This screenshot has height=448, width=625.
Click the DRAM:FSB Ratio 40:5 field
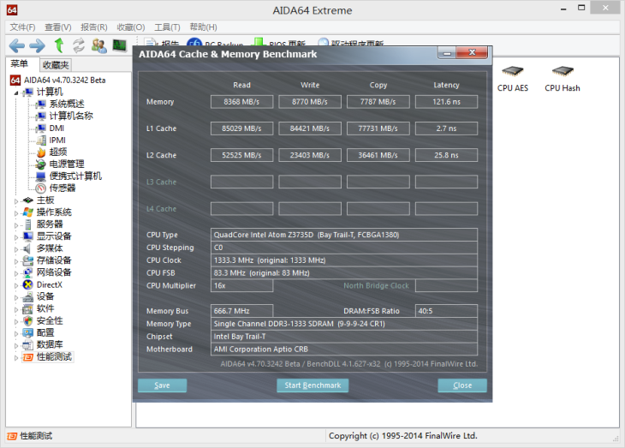446,311
